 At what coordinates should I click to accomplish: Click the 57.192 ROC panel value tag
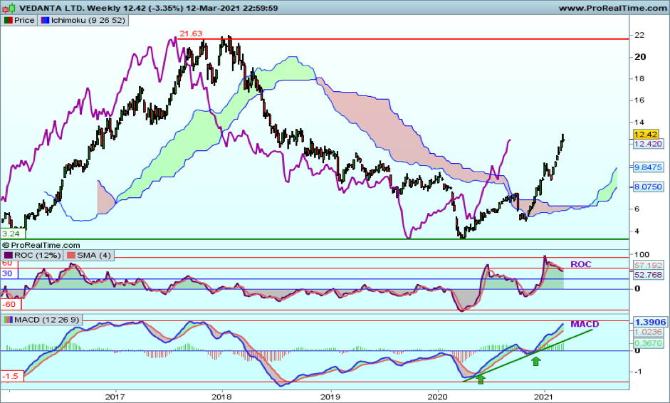click(x=648, y=266)
